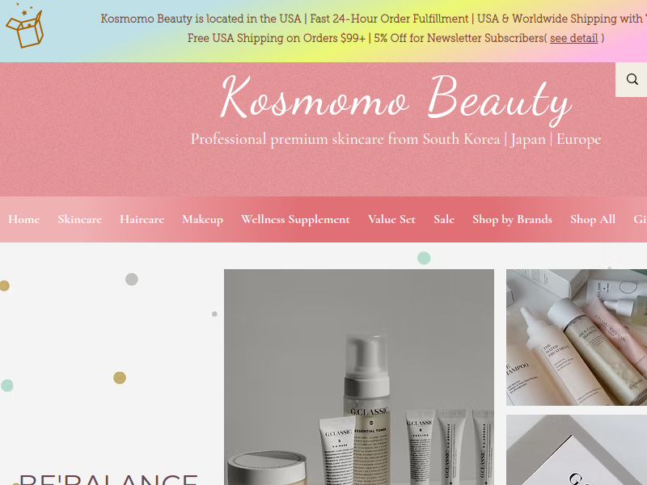
Task: Click the white box product thumbnail
Action: pos(577,450)
